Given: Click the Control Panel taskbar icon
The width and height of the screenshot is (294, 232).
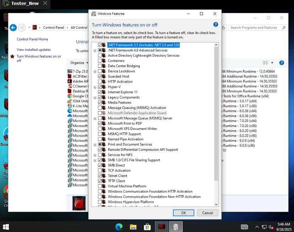Looking at the screenshot, I should (161, 227).
